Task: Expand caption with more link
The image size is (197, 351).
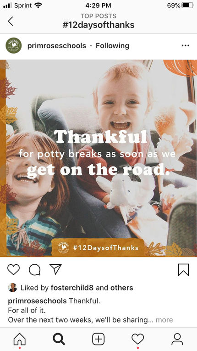Action: pyautogui.click(x=164, y=320)
